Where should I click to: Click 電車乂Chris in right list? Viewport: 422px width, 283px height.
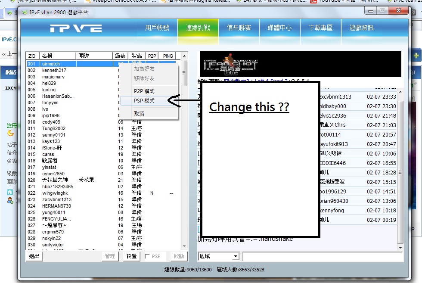tap(333, 125)
